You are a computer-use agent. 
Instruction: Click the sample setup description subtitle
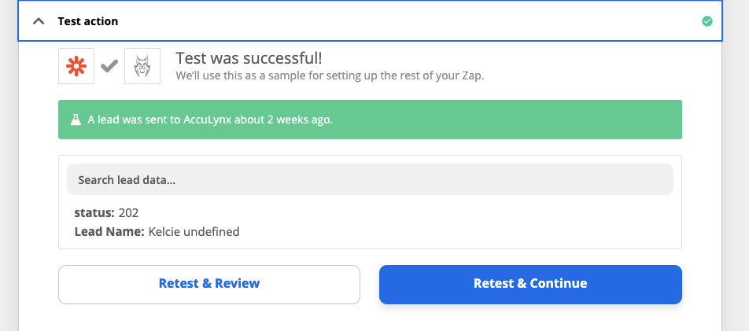(330, 76)
